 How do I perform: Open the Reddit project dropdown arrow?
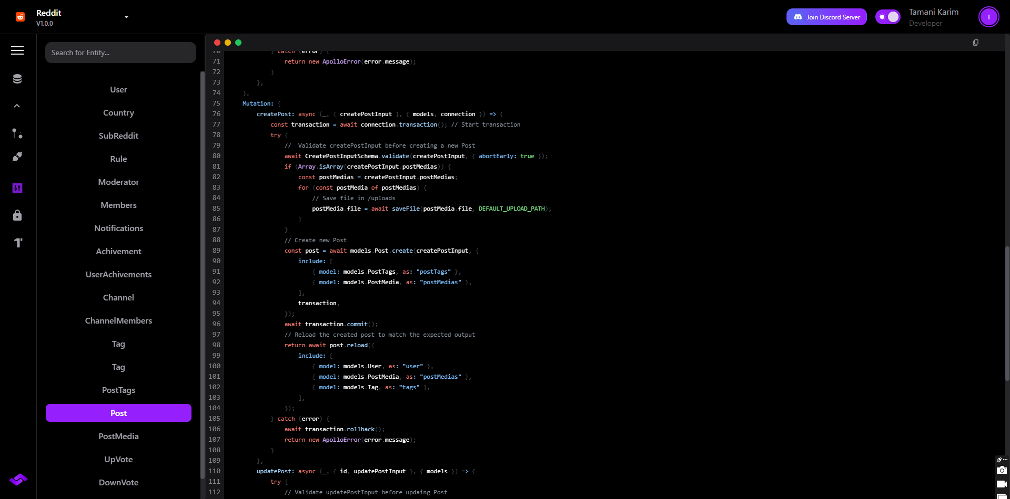pyautogui.click(x=126, y=17)
